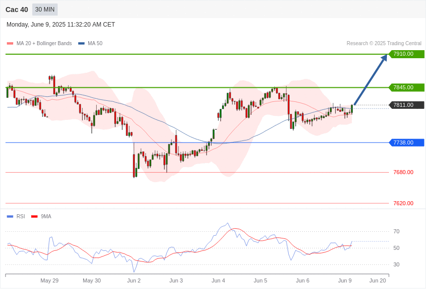Click the Cac 40 chart title
The image size is (426, 289).
[17, 10]
